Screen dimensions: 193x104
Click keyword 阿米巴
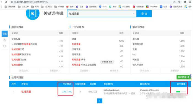136,60
